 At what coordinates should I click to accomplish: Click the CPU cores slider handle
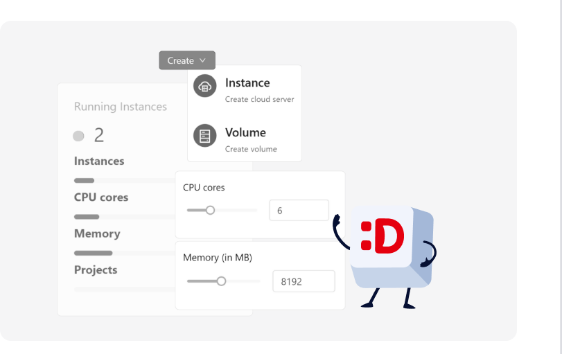point(211,210)
